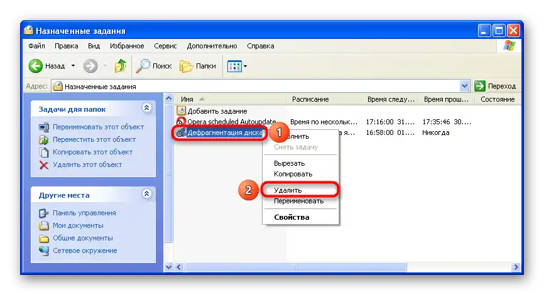544x295 pixels.
Task: Click the Network Places globe icon
Action: [44, 250]
